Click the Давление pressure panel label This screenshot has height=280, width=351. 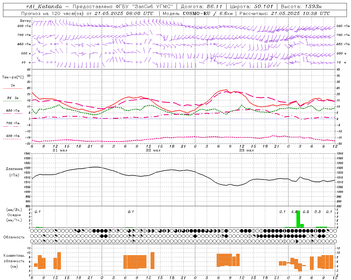pyautogui.click(x=14, y=169)
